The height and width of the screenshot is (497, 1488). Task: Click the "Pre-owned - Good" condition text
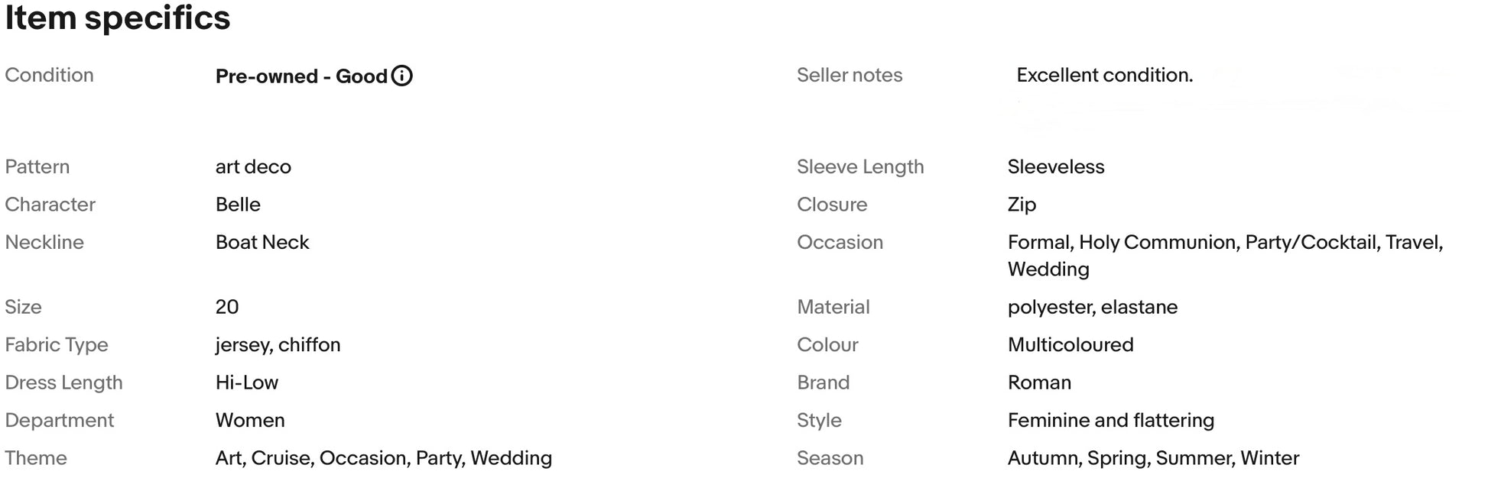point(301,76)
